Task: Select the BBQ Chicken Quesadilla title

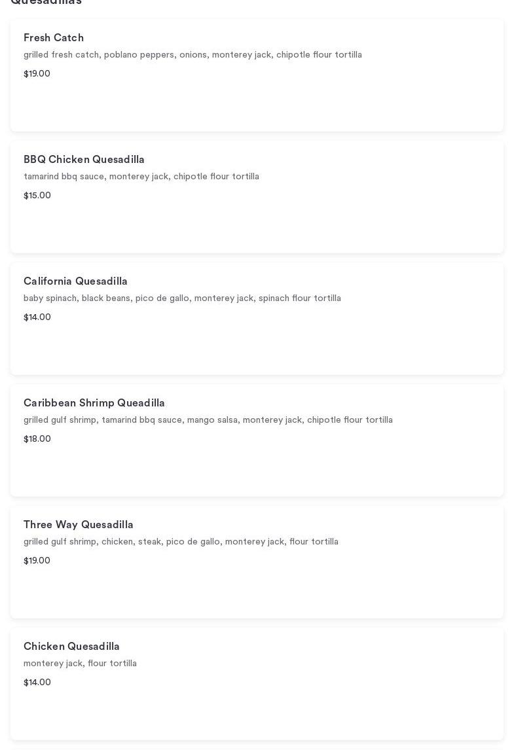Action: pos(84,160)
